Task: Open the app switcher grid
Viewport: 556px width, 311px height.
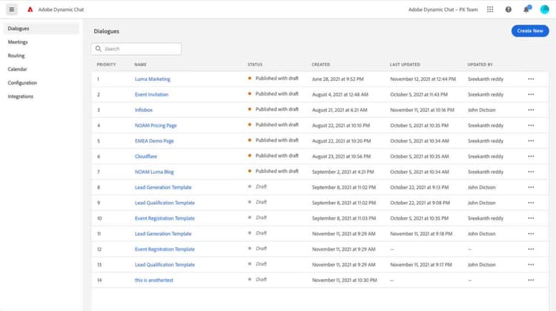Action: pyautogui.click(x=490, y=10)
